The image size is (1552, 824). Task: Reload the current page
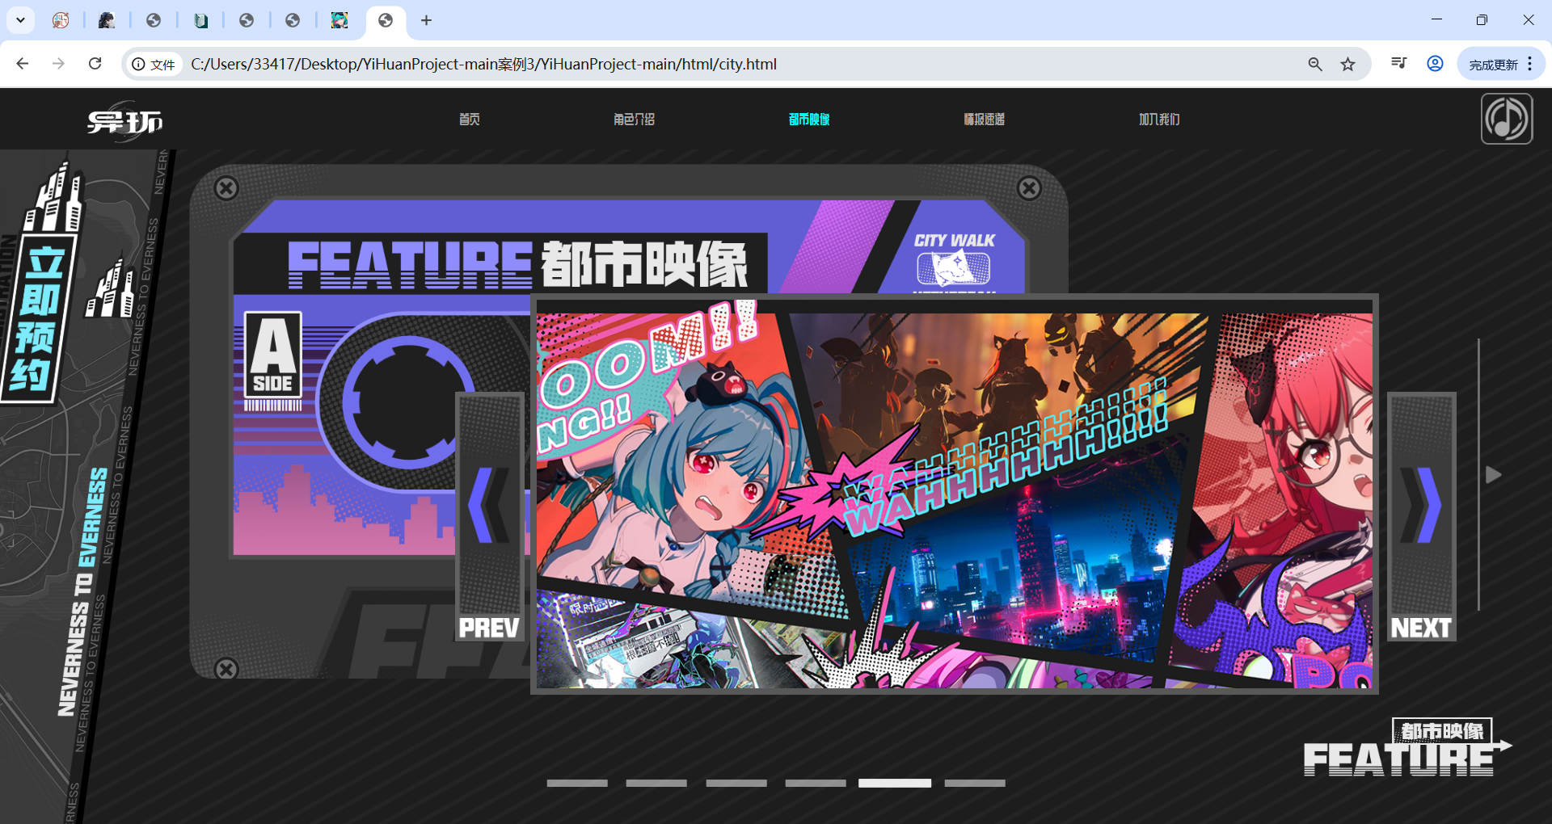[95, 64]
